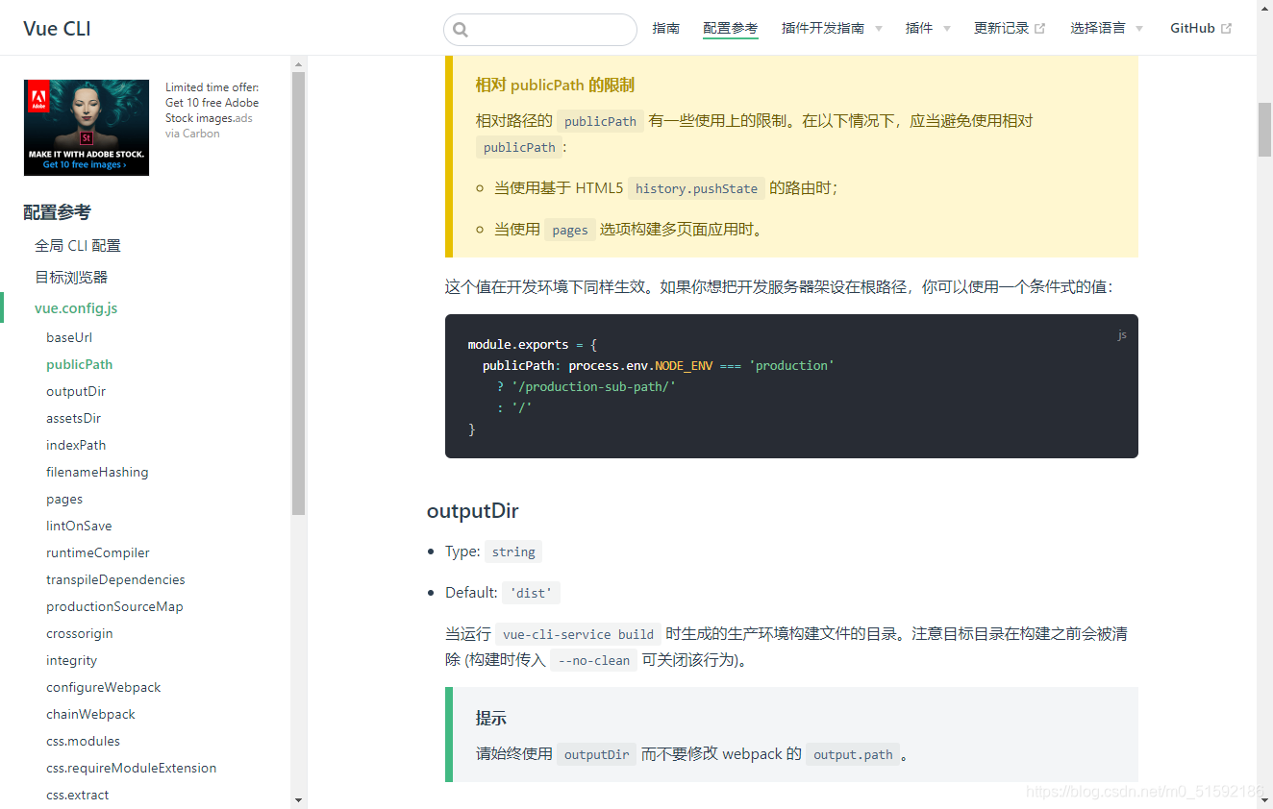The image size is (1273, 809).
Task: Open the GitHub repository link
Action: [1192, 27]
